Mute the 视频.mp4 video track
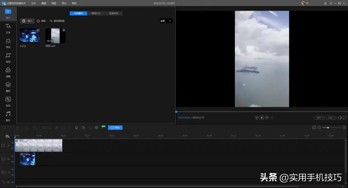 [x=12, y=148]
